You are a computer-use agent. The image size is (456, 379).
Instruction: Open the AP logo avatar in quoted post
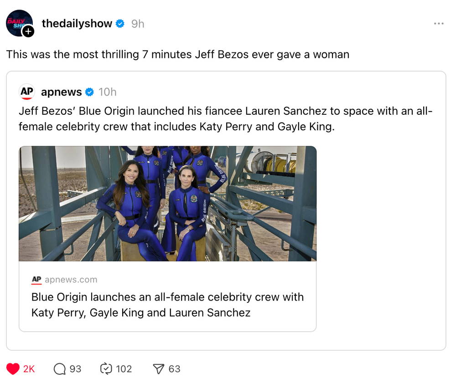click(27, 92)
